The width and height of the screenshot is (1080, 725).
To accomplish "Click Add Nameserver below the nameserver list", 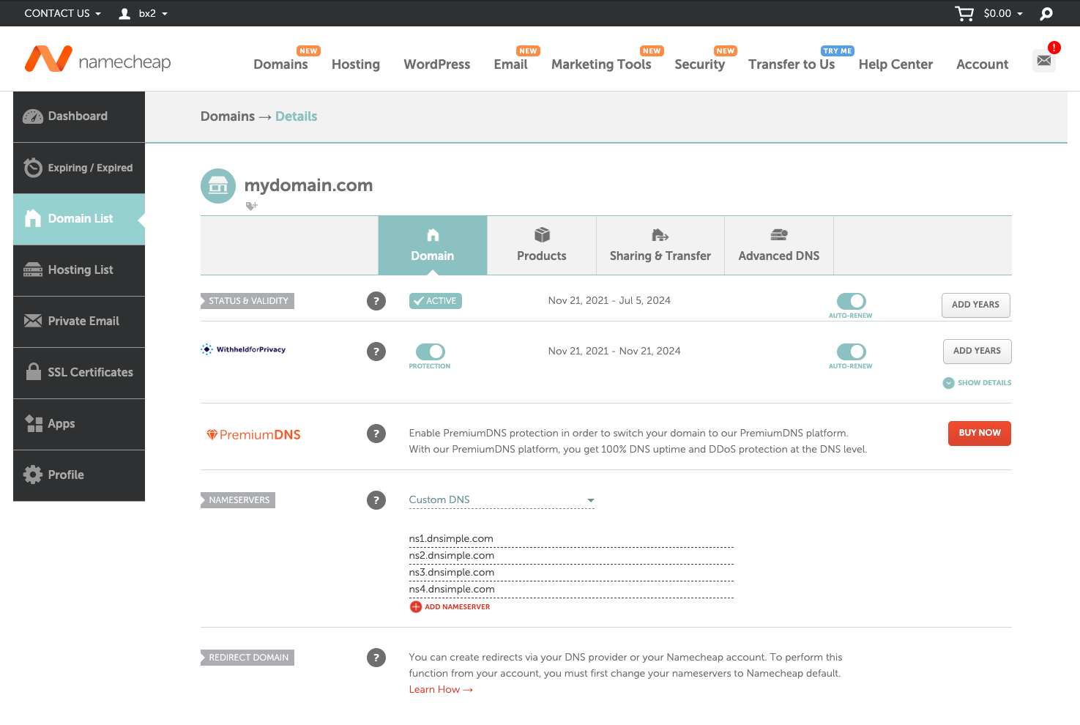I will coord(450,606).
